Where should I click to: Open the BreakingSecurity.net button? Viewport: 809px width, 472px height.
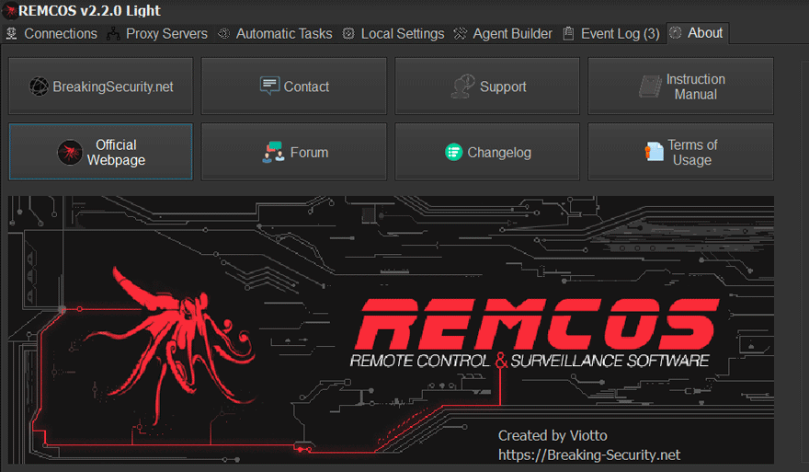coord(100,86)
